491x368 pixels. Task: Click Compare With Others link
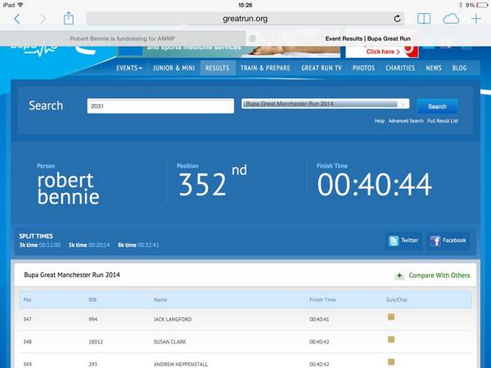pos(439,276)
